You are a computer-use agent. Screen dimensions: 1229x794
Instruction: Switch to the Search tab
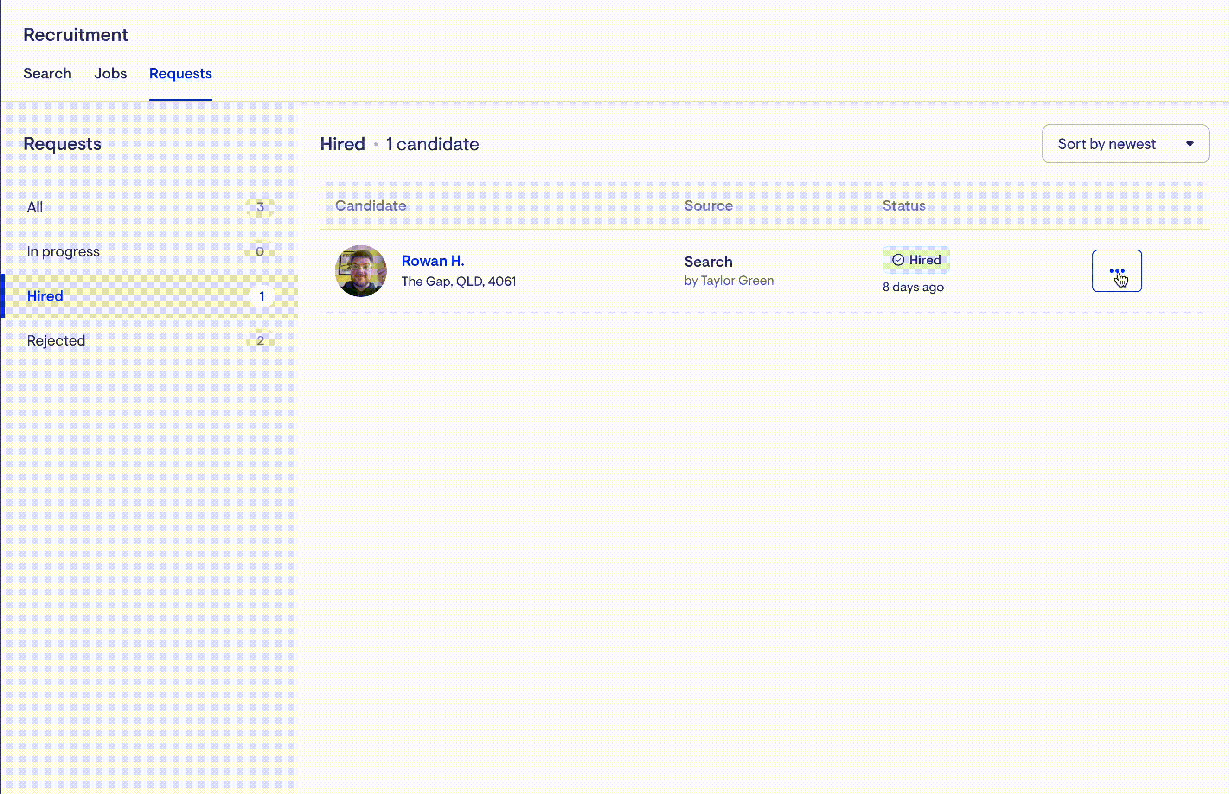(47, 73)
